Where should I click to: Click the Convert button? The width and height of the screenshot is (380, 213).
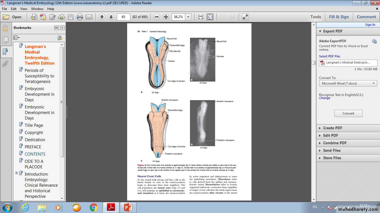[348, 113]
